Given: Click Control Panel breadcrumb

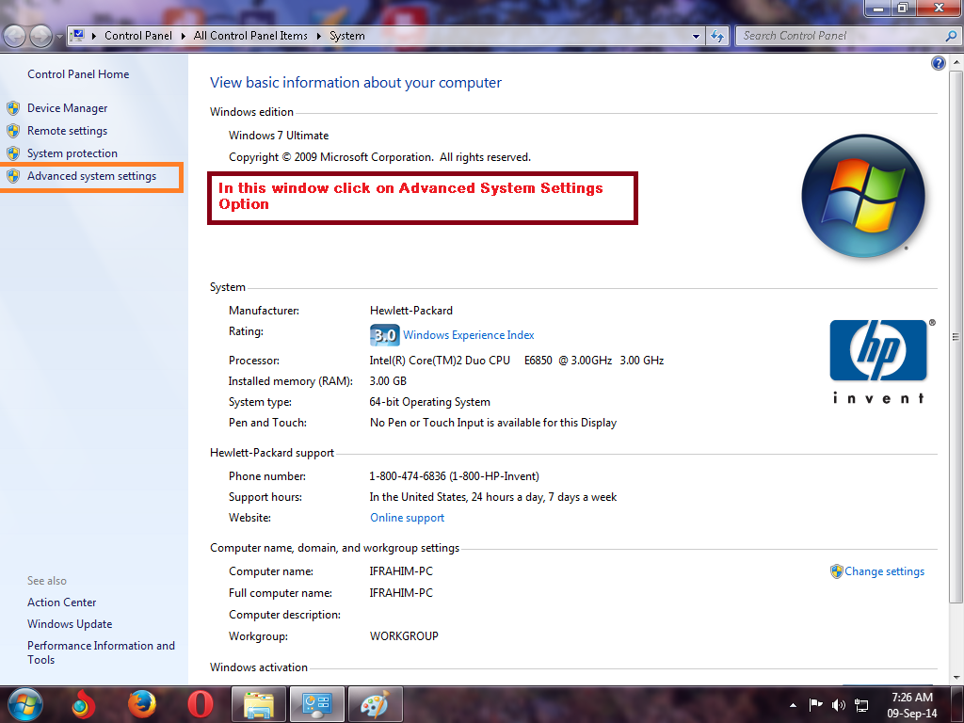Looking at the screenshot, I should point(137,36).
